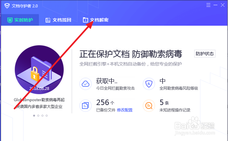The height and width of the screenshot is (141, 228).
Task: Click the green shield icon on 实时防护
Action: 10,20
